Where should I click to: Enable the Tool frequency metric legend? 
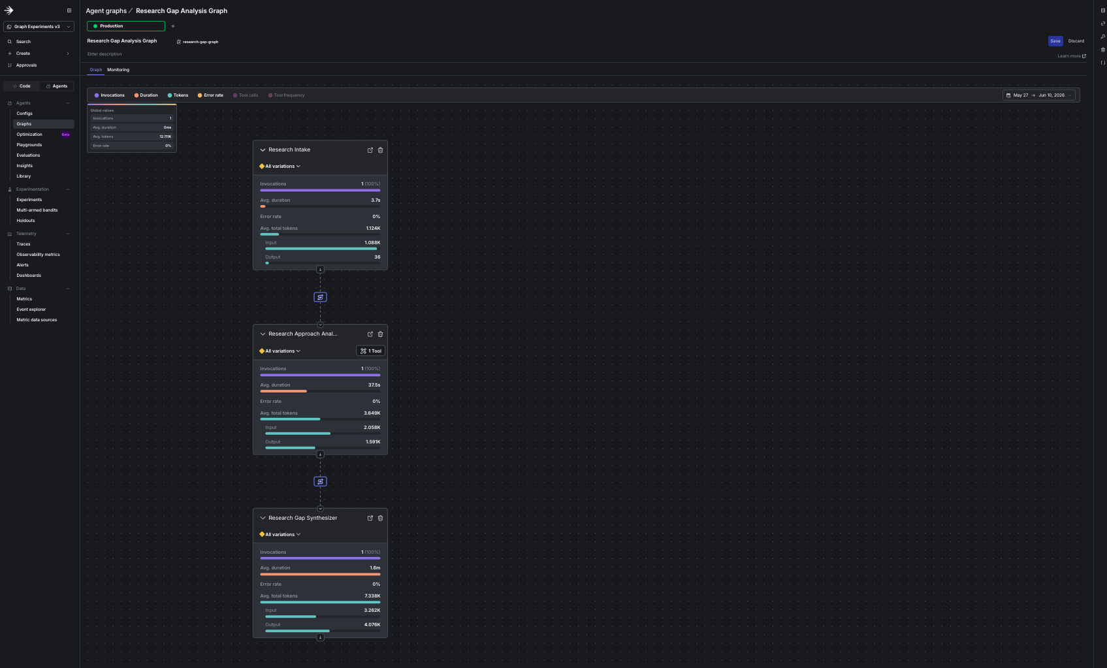286,95
